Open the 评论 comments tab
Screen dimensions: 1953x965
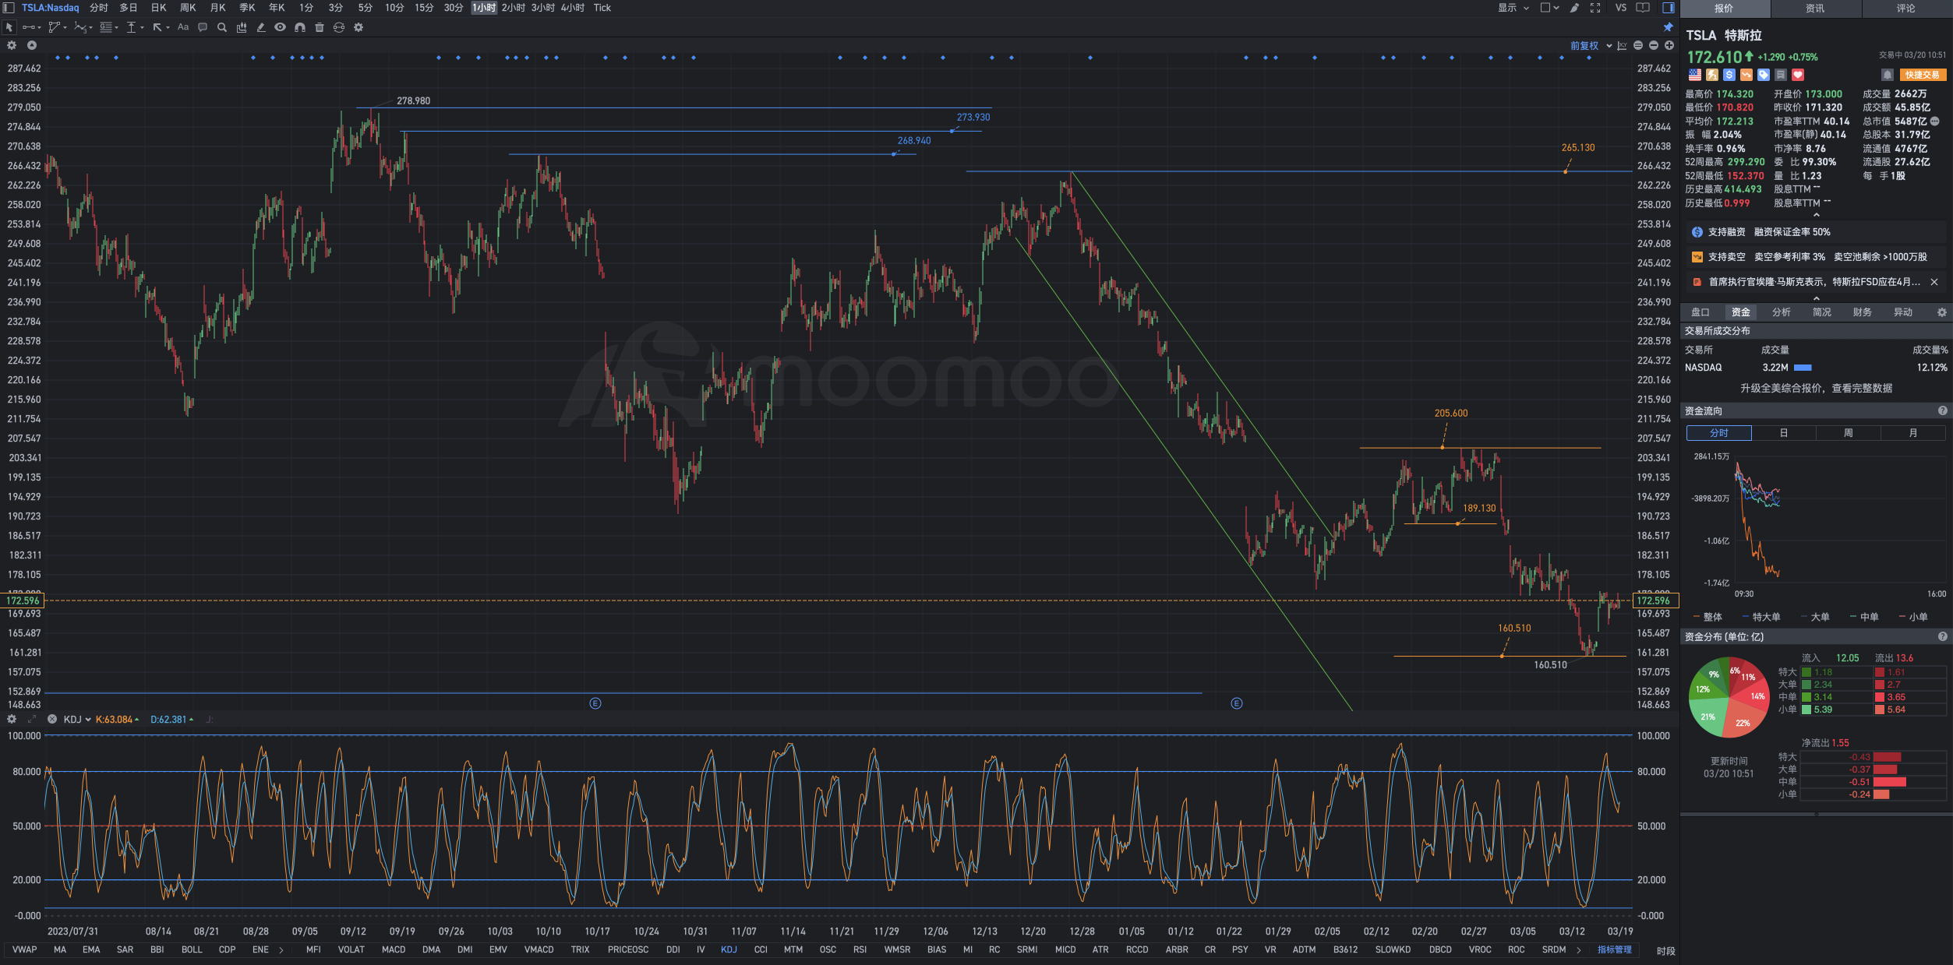tap(1906, 9)
